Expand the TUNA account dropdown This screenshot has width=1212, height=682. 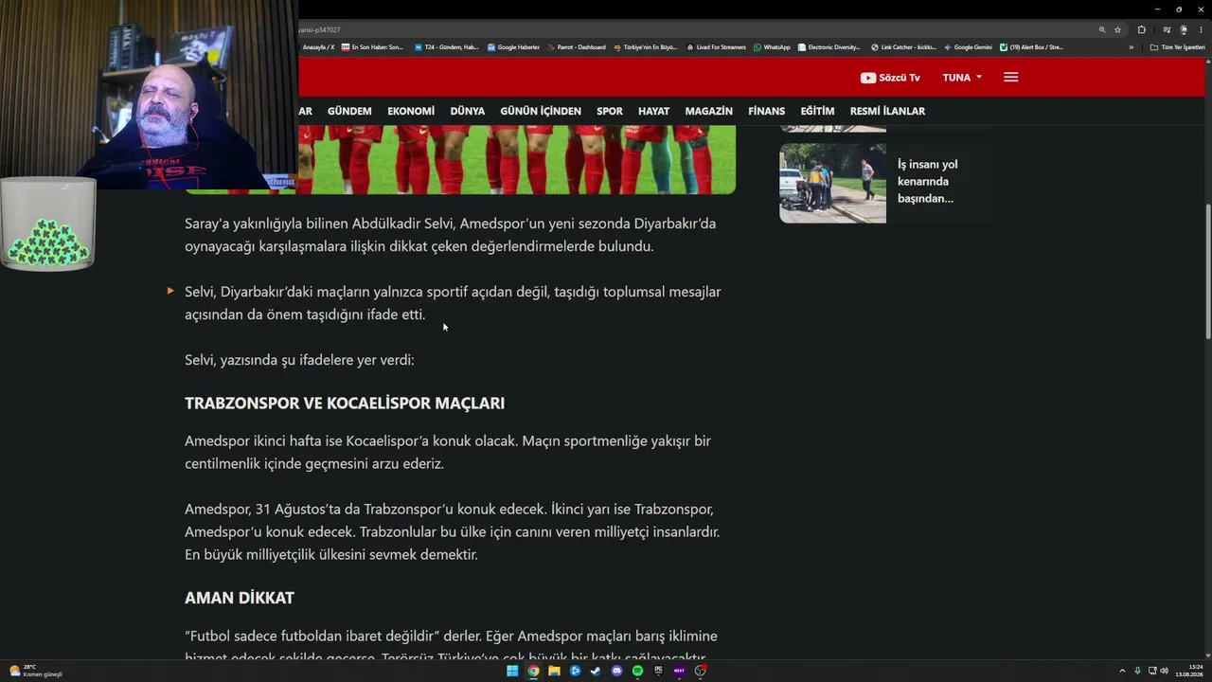(x=962, y=78)
